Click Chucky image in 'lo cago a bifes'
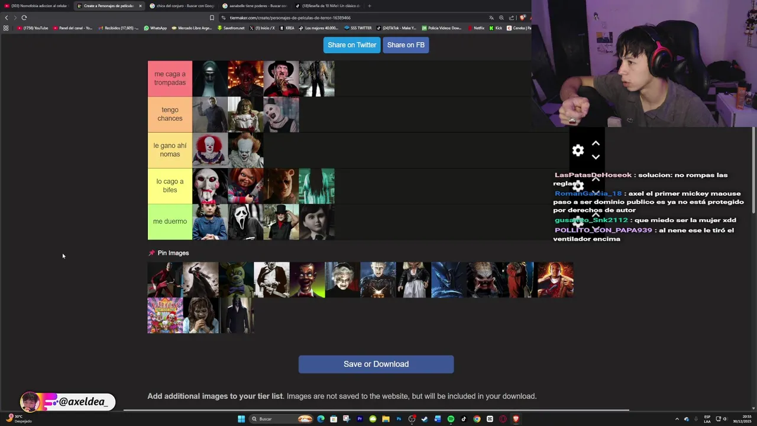The height and width of the screenshot is (426, 757). [245, 186]
